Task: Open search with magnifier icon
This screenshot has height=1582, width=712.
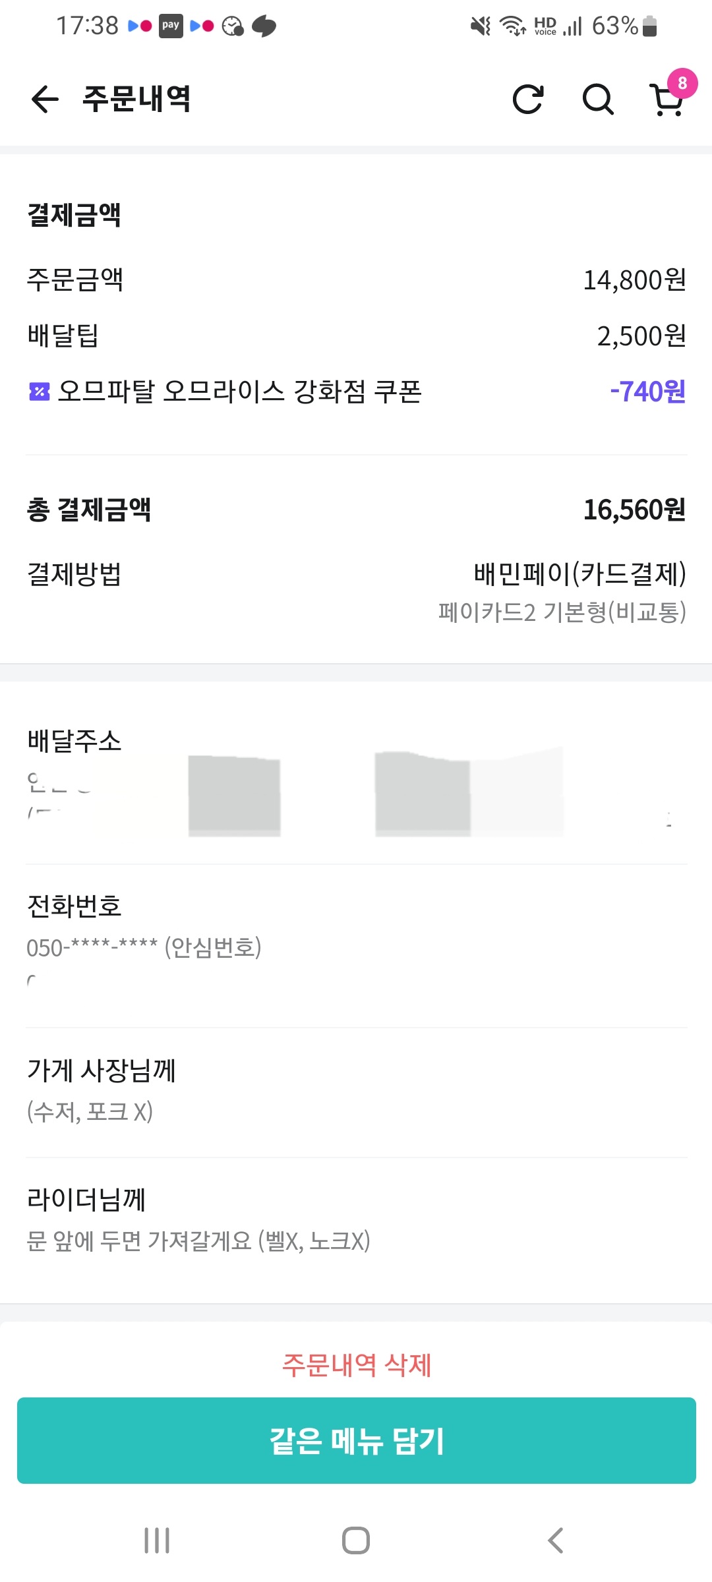Action: tap(598, 100)
